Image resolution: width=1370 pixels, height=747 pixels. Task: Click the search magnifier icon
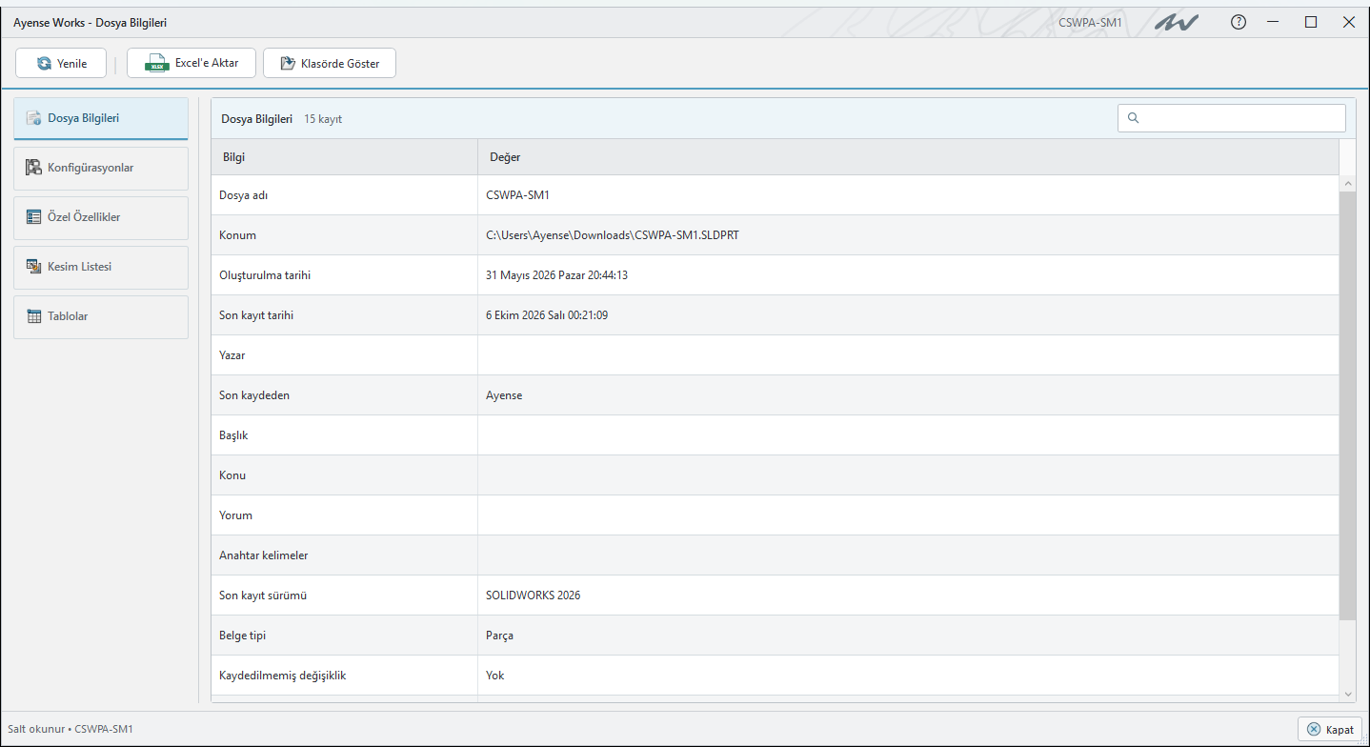click(x=1133, y=118)
